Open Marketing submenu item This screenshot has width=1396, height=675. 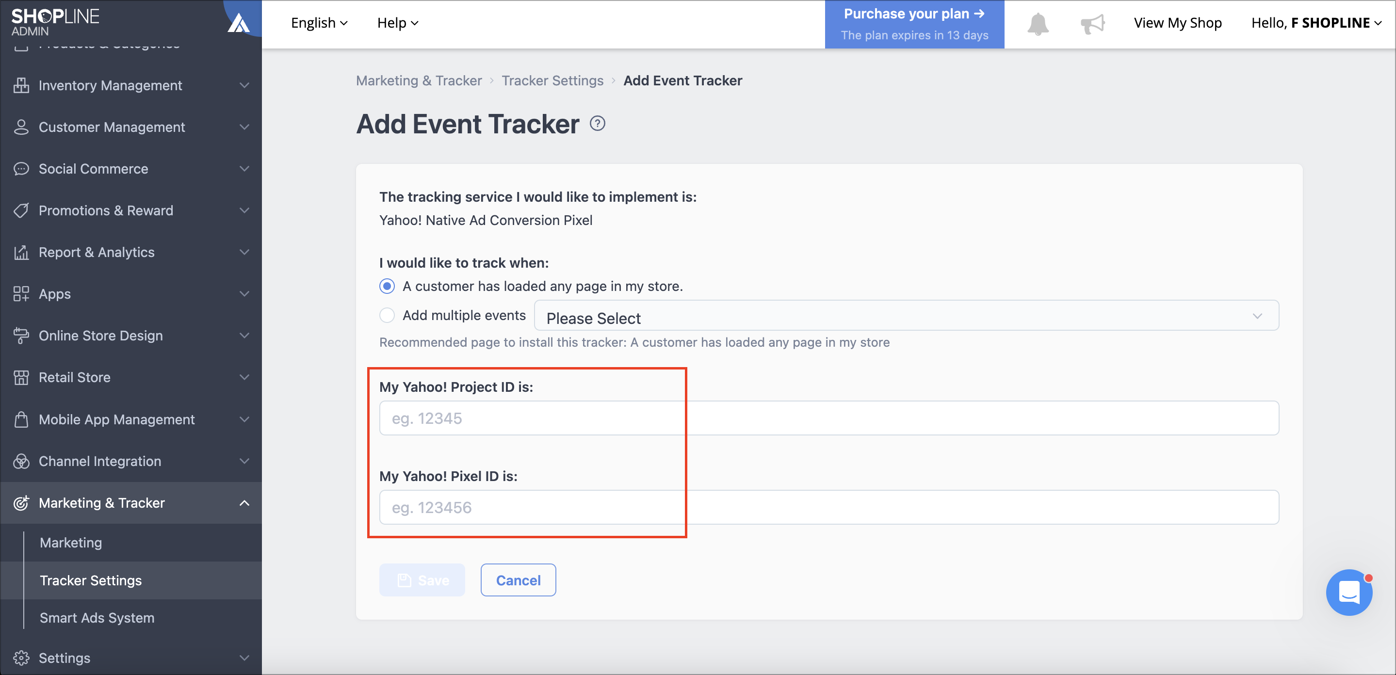click(71, 542)
